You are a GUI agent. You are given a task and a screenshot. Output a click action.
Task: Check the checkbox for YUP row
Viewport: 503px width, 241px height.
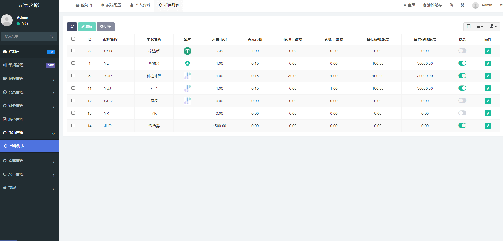(x=73, y=76)
